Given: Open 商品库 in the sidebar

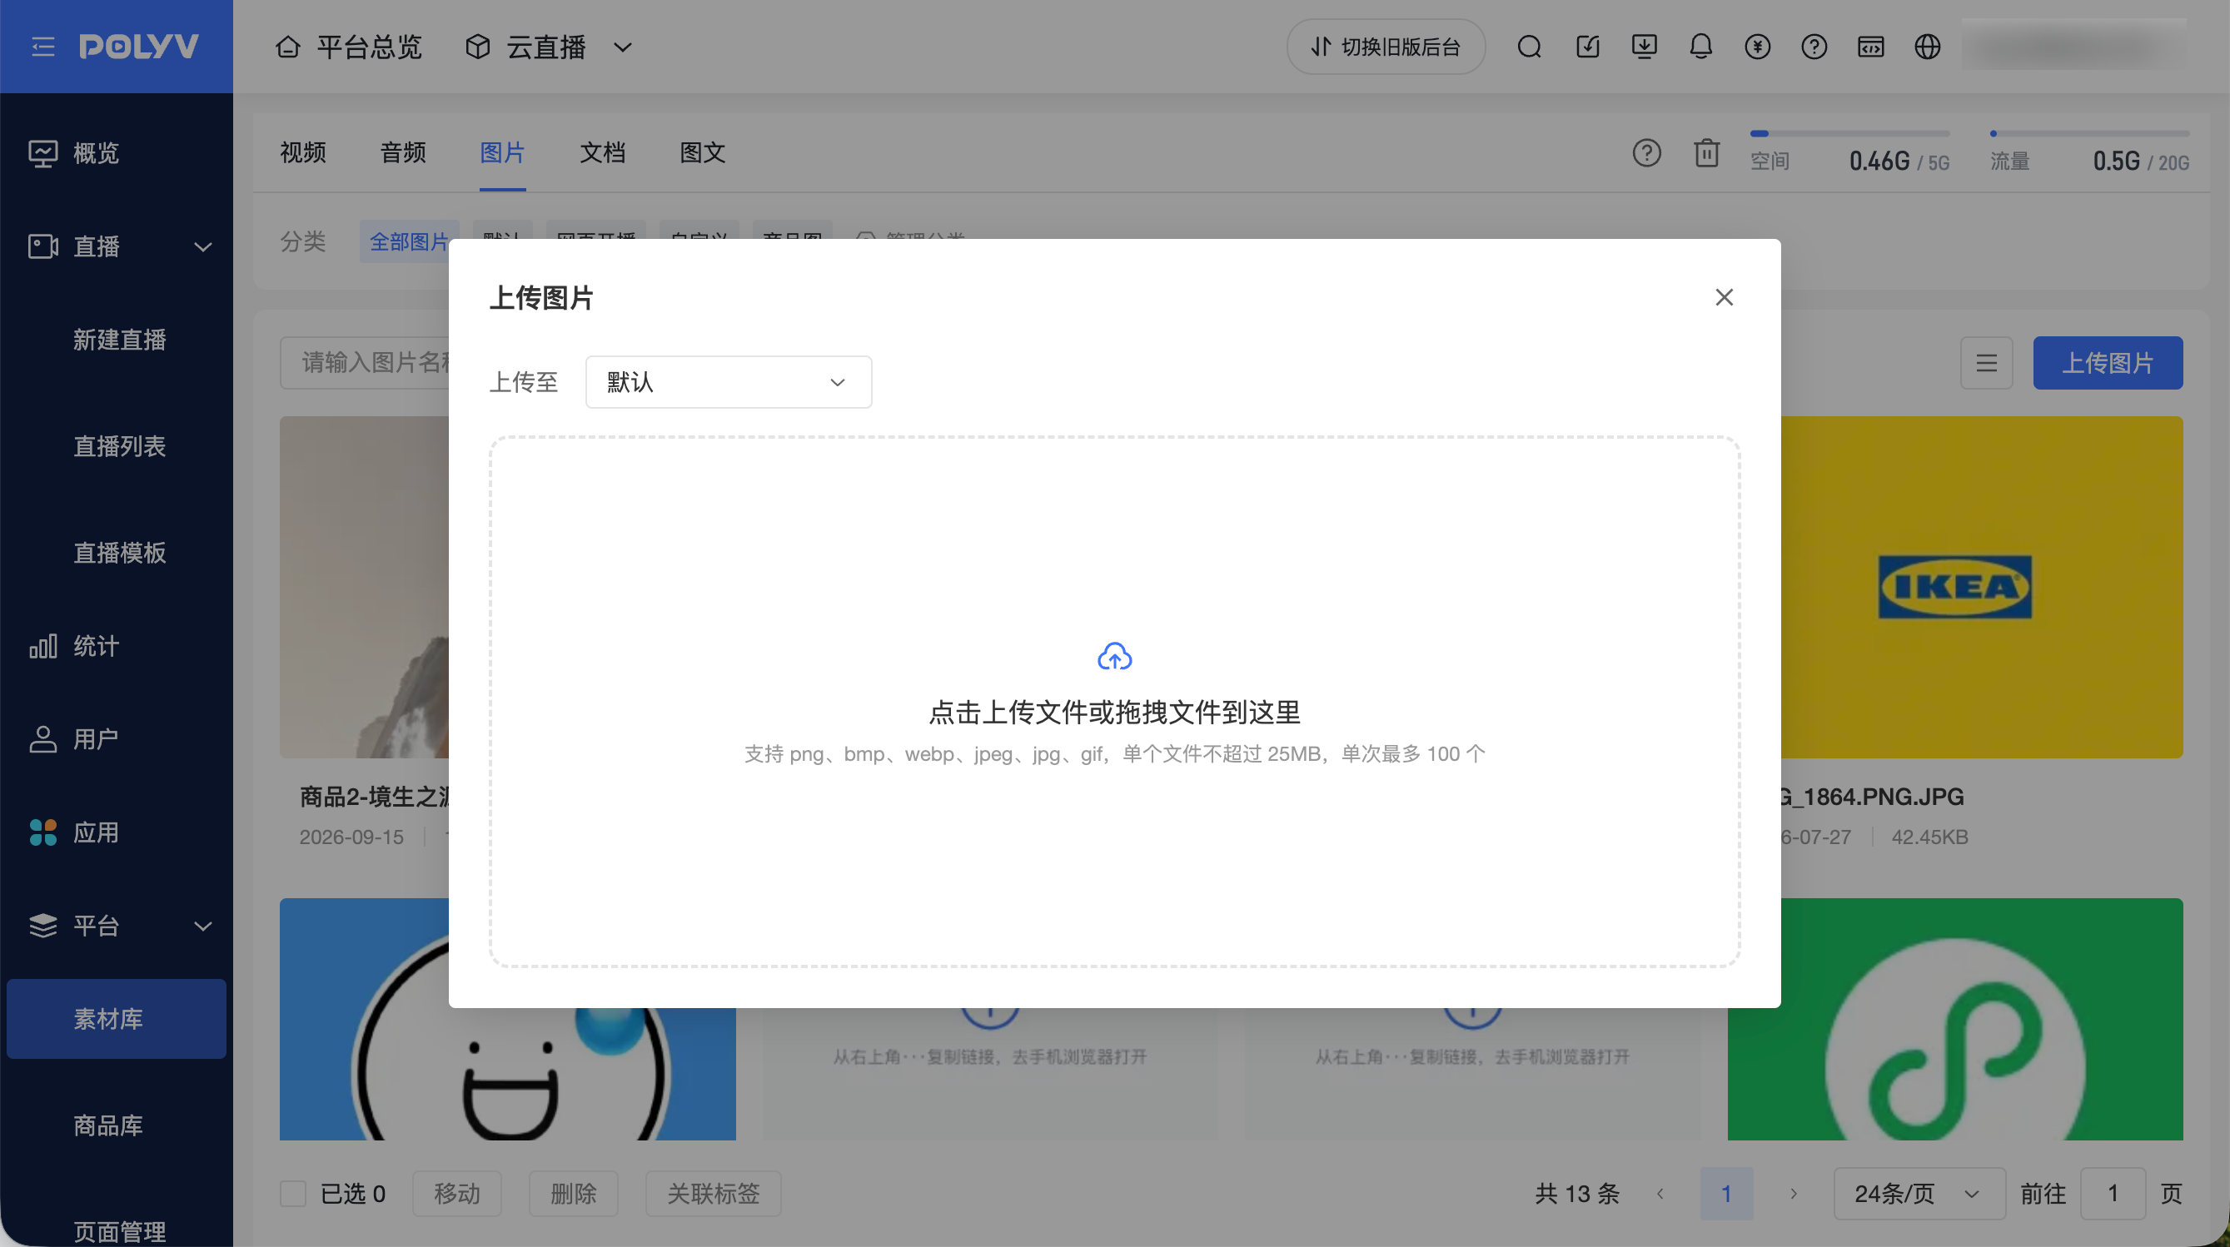Looking at the screenshot, I should click(108, 1125).
